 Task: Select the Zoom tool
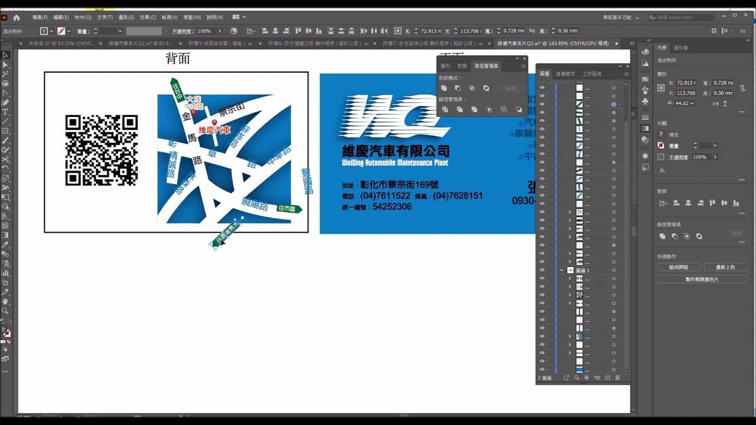click(x=5, y=310)
